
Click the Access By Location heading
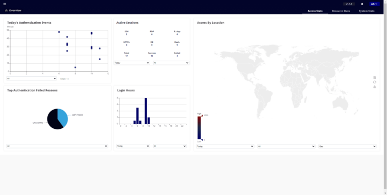[211, 23]
